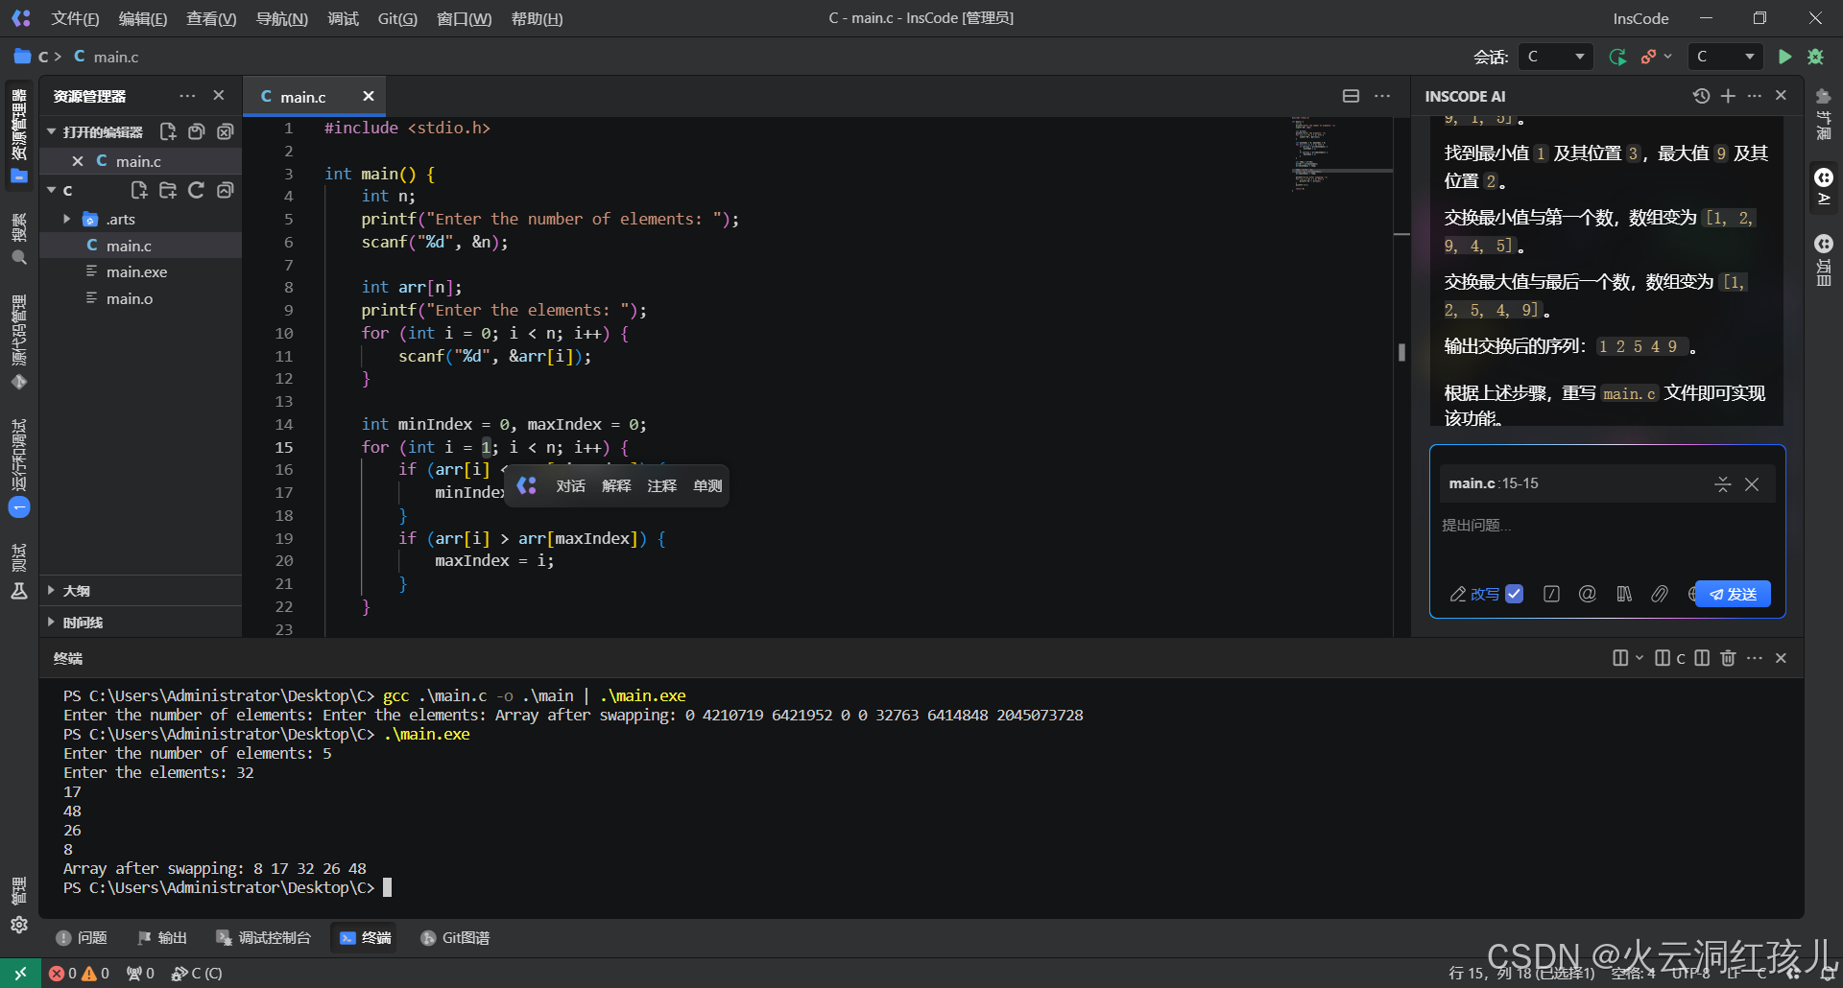Collapse the main.c:15-15 context snippet
Screen dimensions: 1843x988
pos(1723,484)
